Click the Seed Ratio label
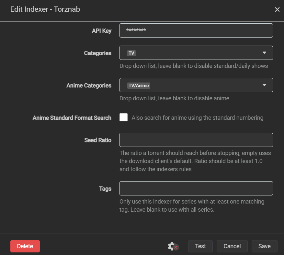 (x=97, y=140)
